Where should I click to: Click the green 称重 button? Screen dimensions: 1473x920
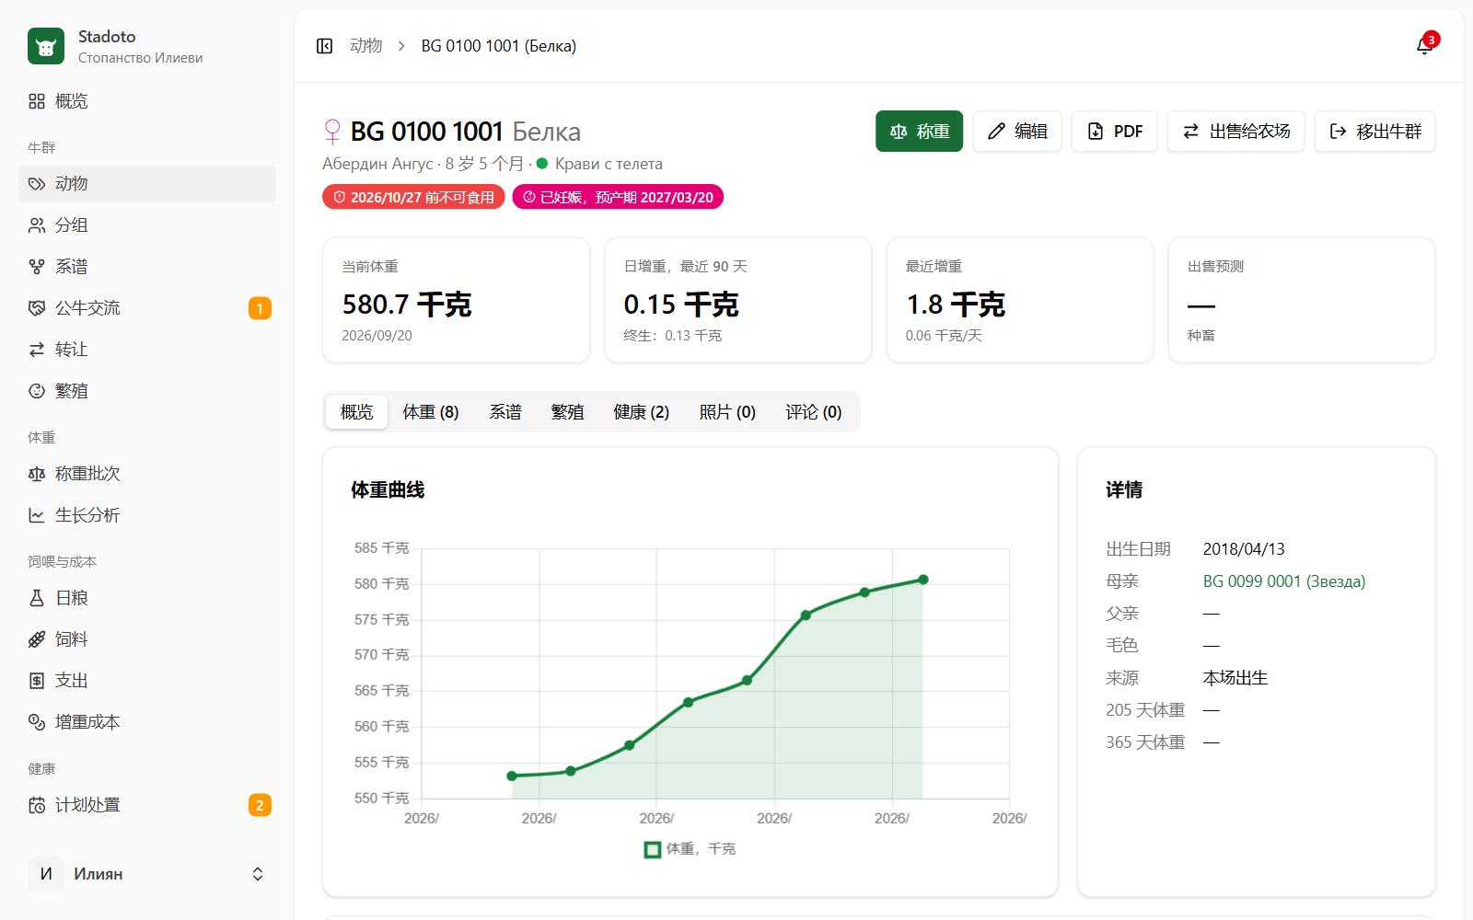[919, 132]
